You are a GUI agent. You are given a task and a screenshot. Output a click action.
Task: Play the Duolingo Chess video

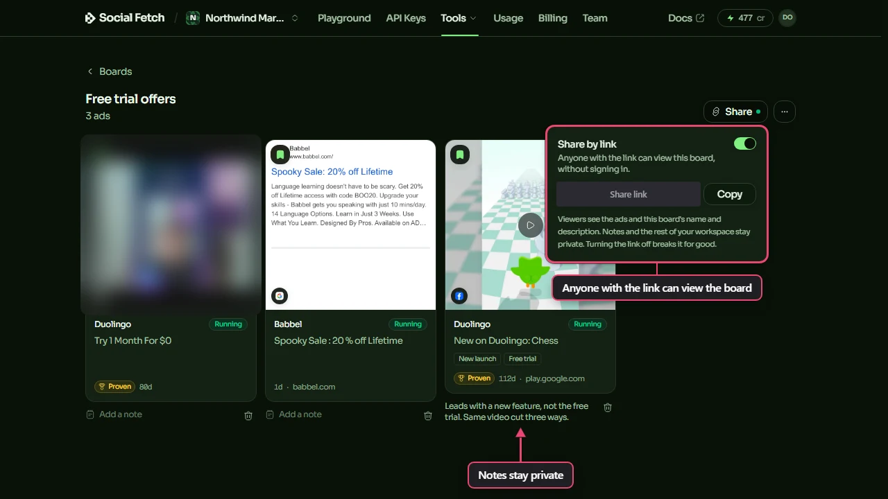(x=531, y=225)
